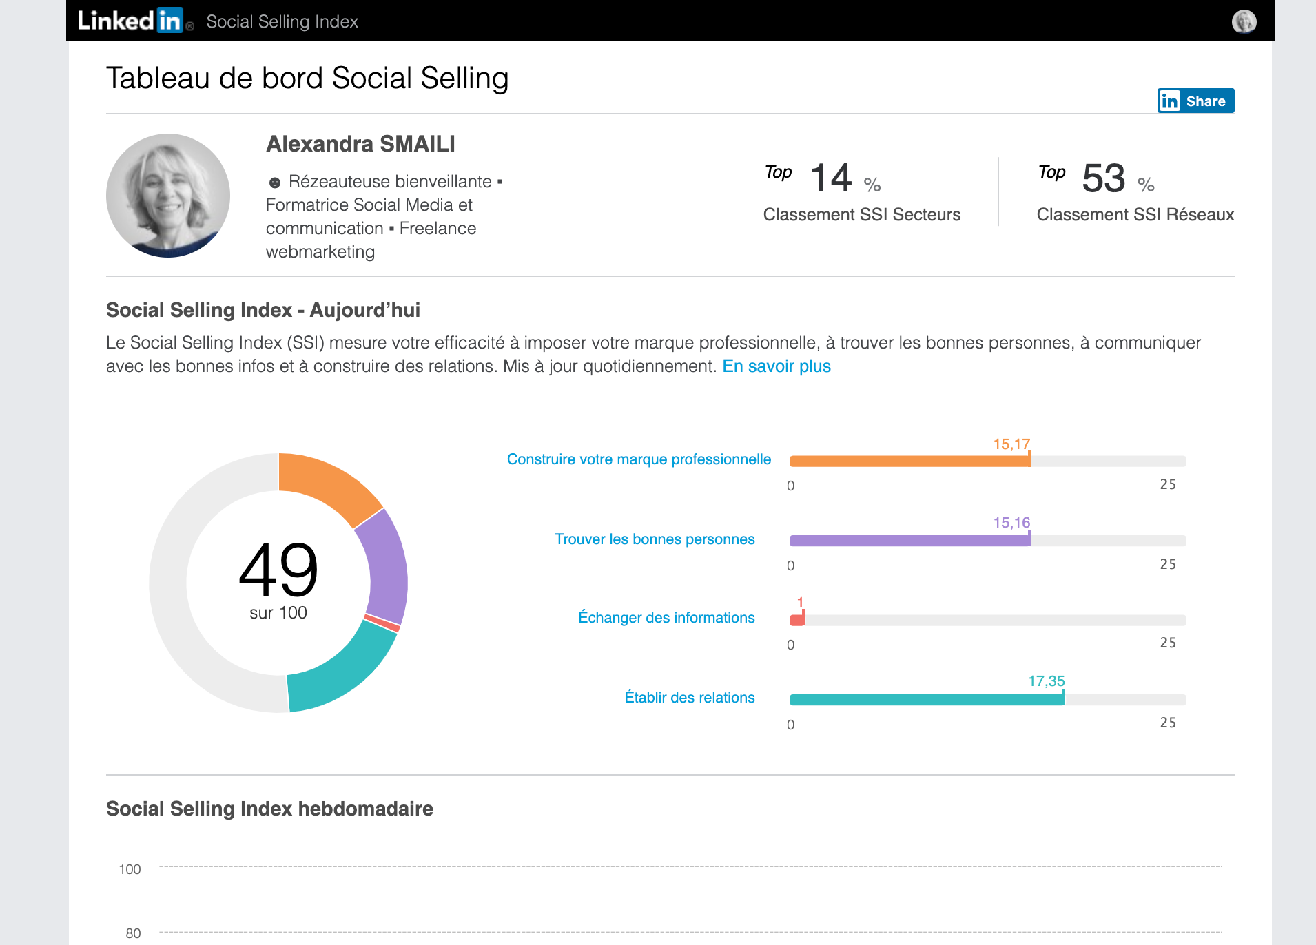This screenshot has height=945, width=1316.
Task: Click the Top 14% Classement SSI Secteurs
Action: (x=861, y=191)
